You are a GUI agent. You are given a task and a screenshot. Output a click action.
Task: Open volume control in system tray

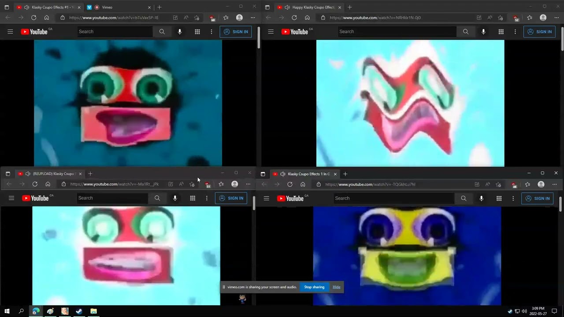tap(524, 311)
